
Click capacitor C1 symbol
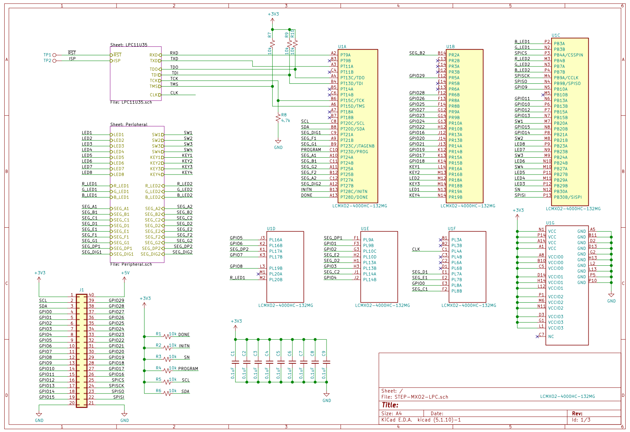click(236, 362)
